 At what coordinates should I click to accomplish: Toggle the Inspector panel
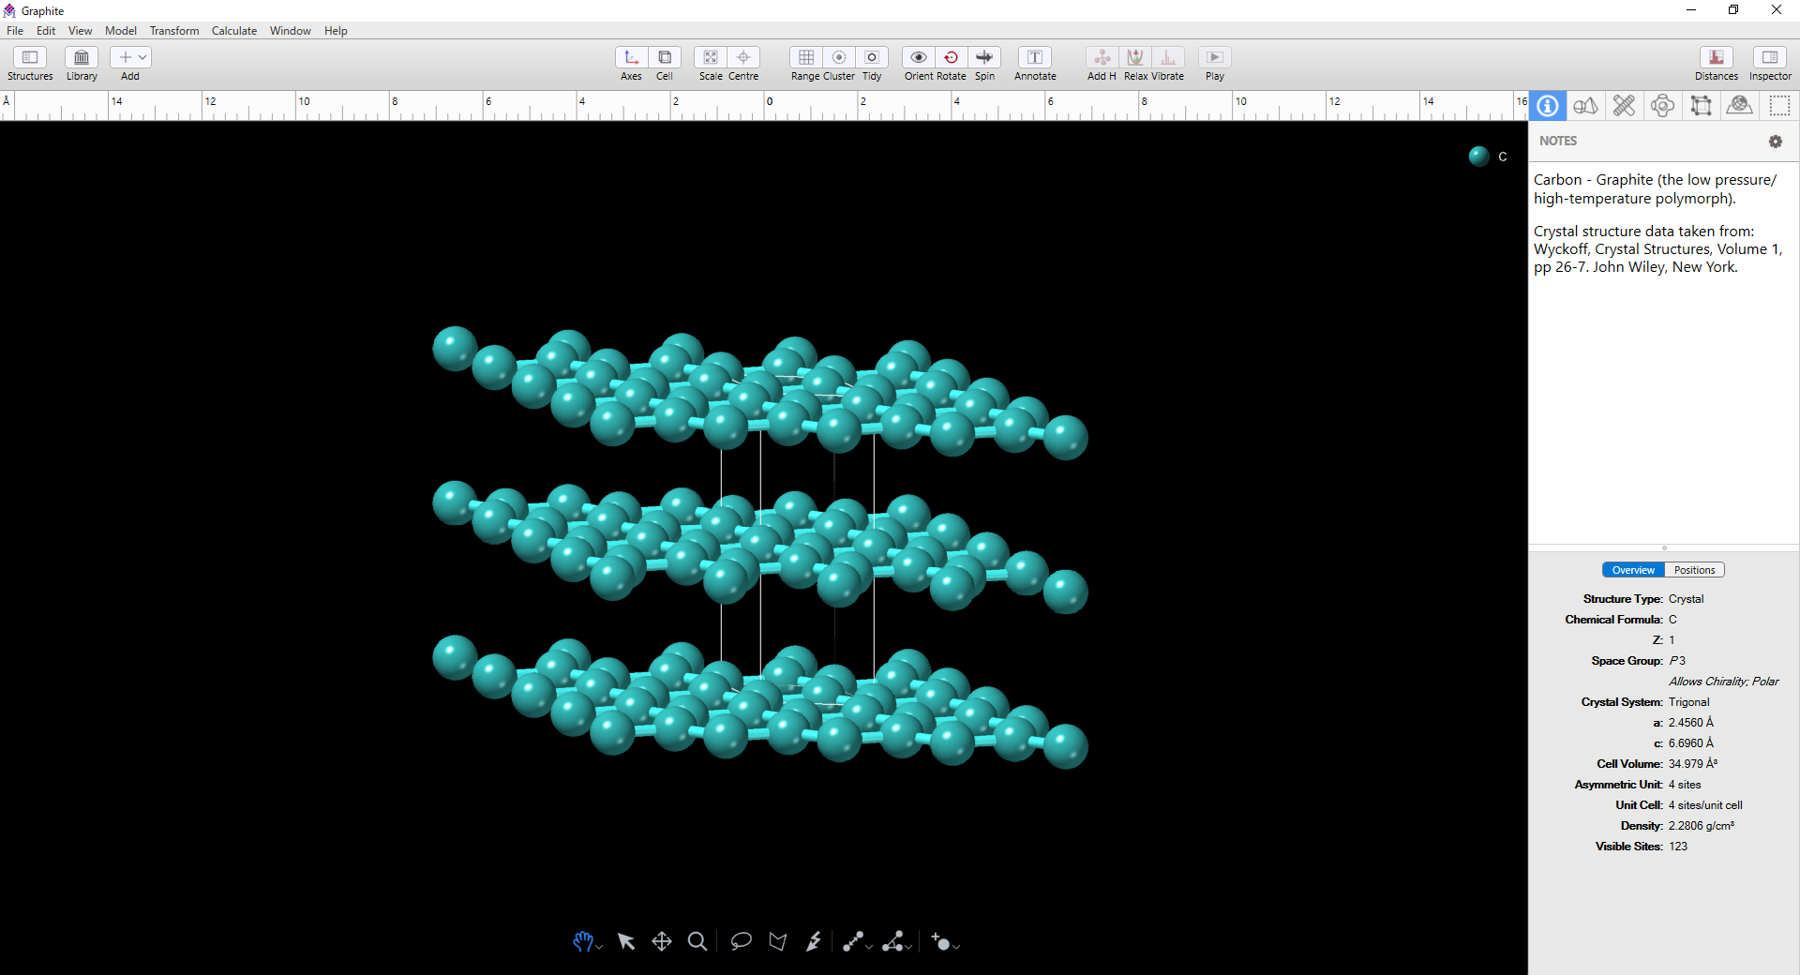tap(1769, 58)
